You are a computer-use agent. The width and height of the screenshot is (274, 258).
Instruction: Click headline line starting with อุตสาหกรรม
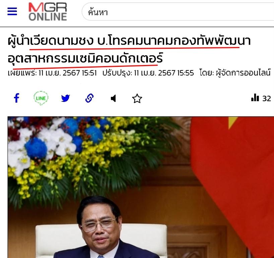pyautogui.click(x=85, y=58)
